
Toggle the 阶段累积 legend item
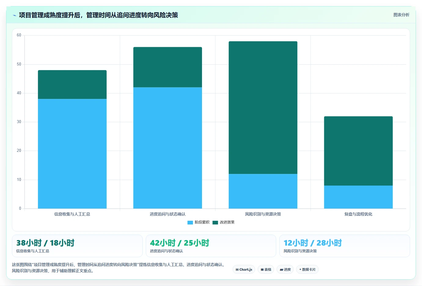(198, 222)
